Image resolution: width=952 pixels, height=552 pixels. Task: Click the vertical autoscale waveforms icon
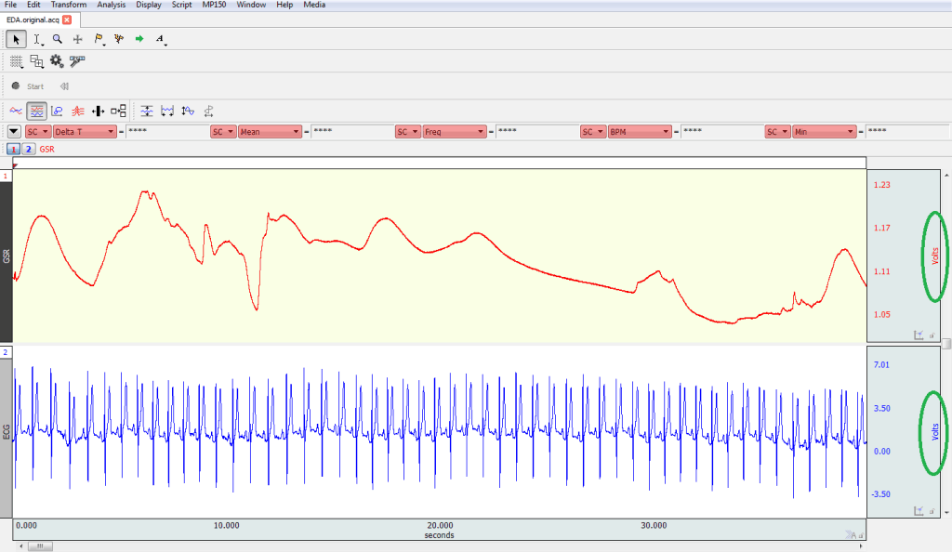pos(147,111)
